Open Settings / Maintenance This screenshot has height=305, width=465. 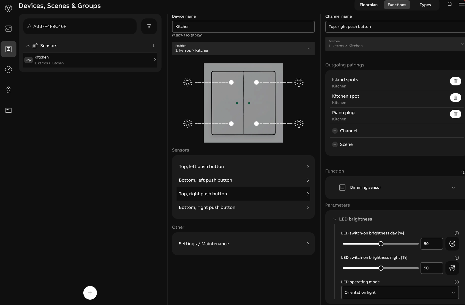tap(243, 244)
